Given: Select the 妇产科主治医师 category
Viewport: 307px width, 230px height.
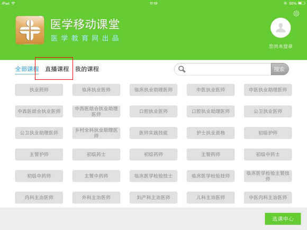Looking at the screenshot, I should pos(153,197).
